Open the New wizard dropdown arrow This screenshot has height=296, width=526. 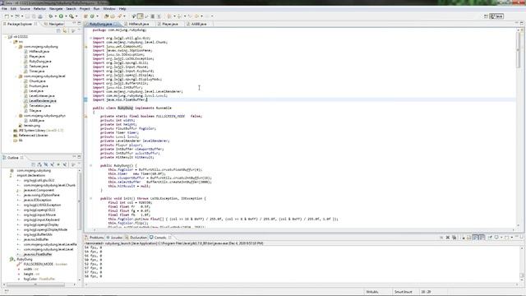tap(12, 16)
